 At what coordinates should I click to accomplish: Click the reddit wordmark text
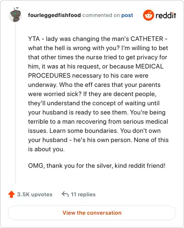[x=166, y=15]
